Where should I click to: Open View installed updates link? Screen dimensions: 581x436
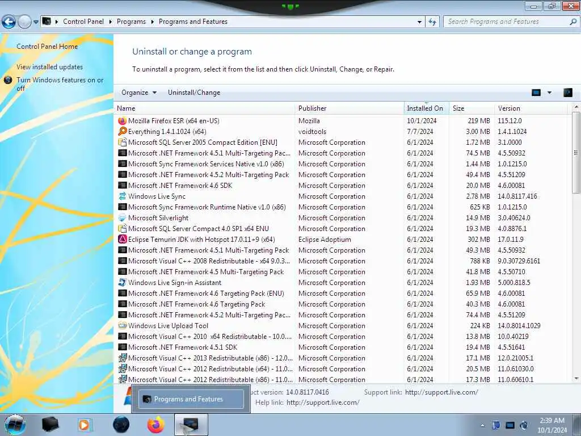click(50, 67)
